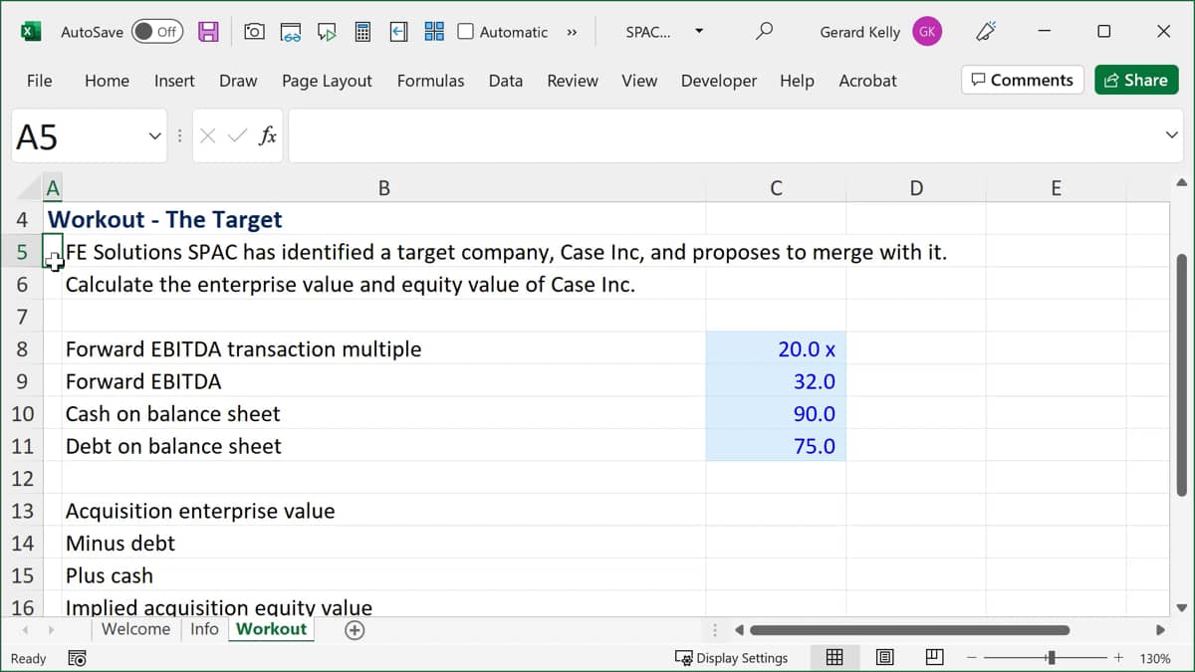The image size is (1195, 672).
Task: Click the four-squares grid icon in toolbar
Action: [434, 32]
